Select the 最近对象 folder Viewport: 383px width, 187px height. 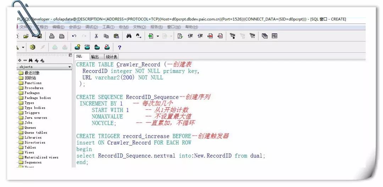(32, 73)
